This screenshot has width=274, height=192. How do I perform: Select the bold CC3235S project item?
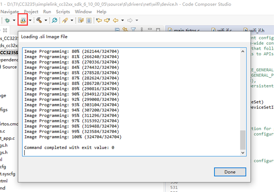click(x=9, y=53)
